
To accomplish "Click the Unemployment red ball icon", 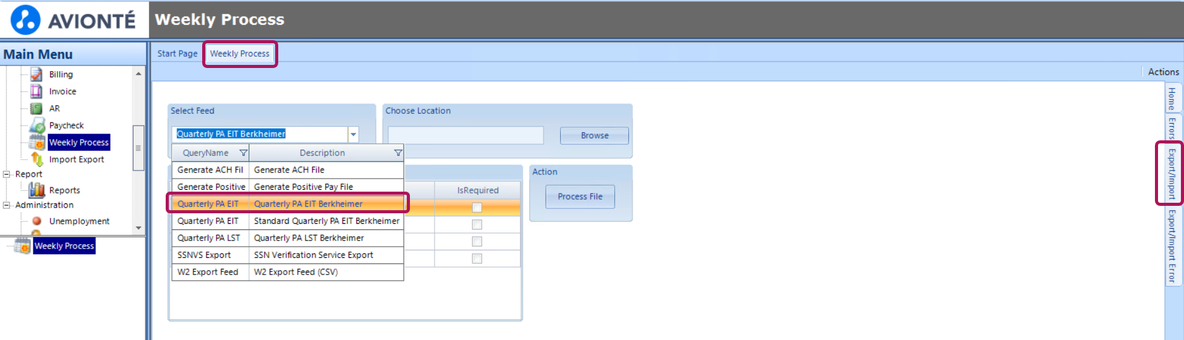I will 36,221.
